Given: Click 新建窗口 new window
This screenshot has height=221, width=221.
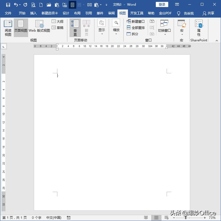Looking at the screenshot, I should point(136,21).
